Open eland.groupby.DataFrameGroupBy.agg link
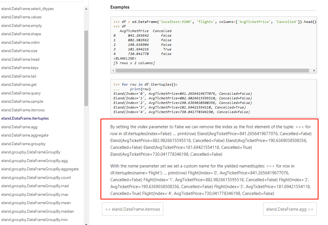 [34, 161]
